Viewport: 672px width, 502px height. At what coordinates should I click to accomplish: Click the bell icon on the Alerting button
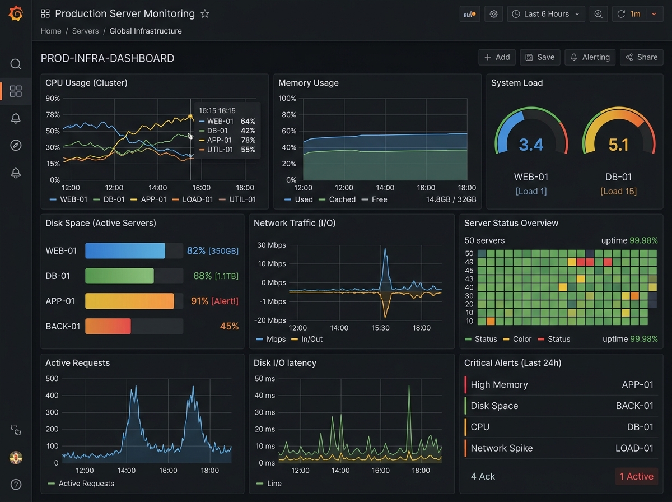point(574,57)
